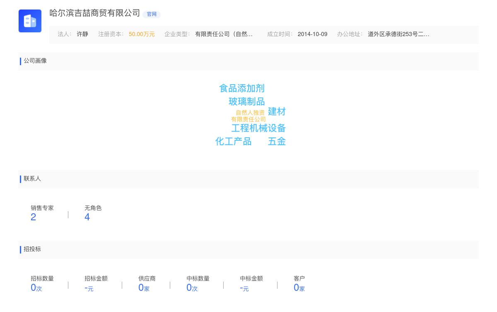Open 中标数量 value 0次
The image size is (497, 312).
click(192, 288)
